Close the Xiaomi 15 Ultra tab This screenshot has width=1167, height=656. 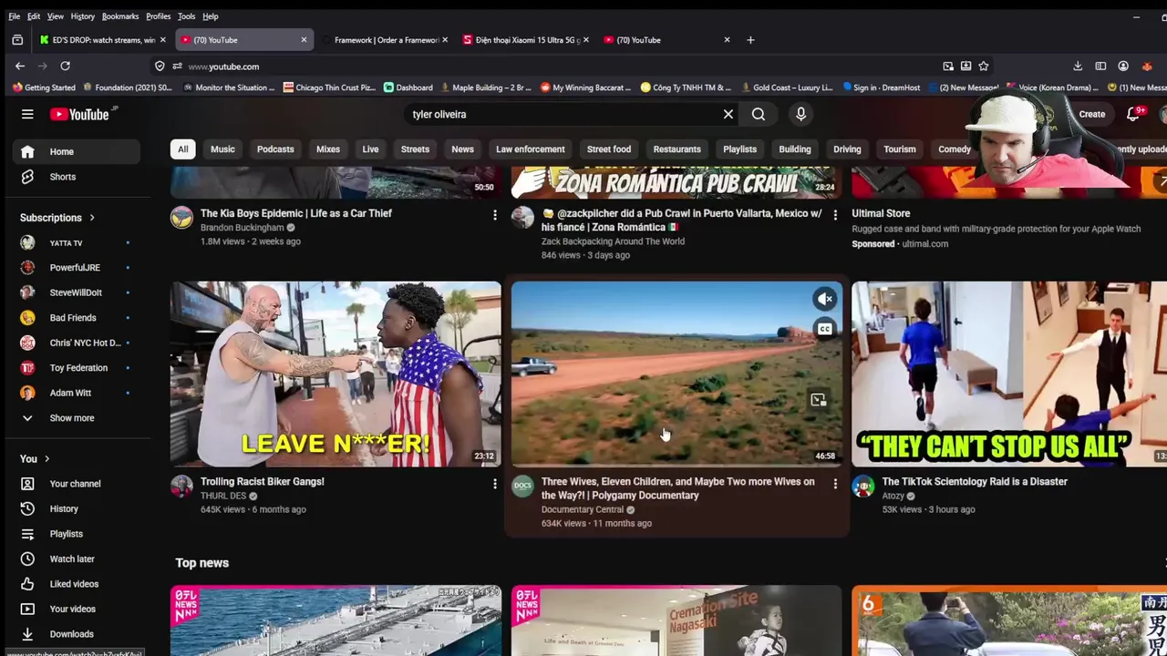[x=585, y=40]
